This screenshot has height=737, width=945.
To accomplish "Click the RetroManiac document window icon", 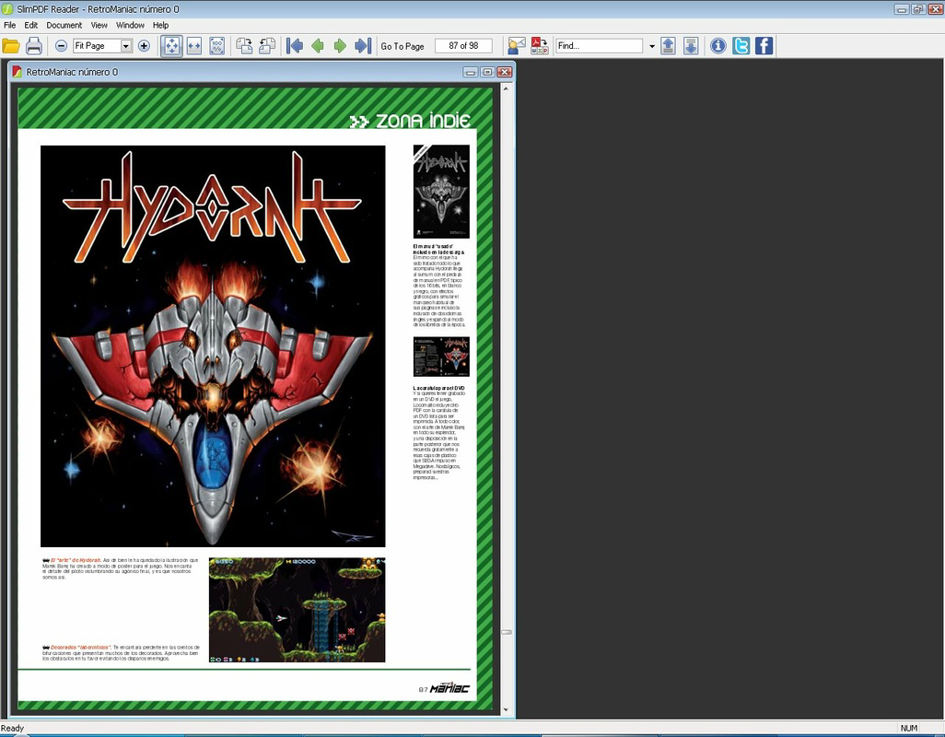I will tap(17, 72).
